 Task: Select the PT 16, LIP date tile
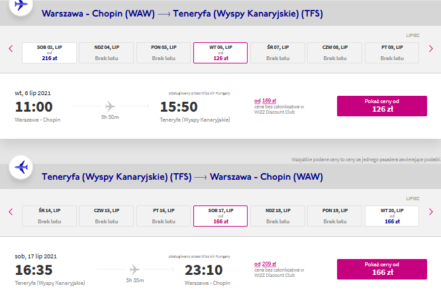(x=164, y=216)
